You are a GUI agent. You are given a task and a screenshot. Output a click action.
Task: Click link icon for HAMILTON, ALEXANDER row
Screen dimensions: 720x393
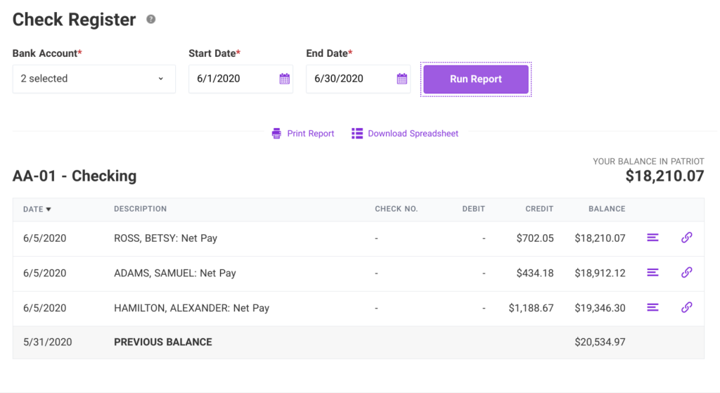[x=686, y=307]
